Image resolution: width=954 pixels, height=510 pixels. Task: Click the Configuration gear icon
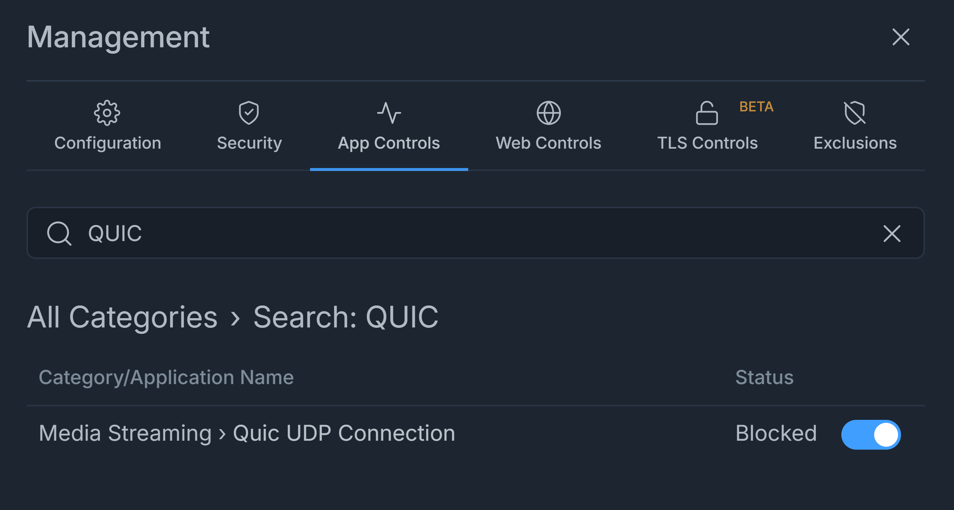(107, 113)
